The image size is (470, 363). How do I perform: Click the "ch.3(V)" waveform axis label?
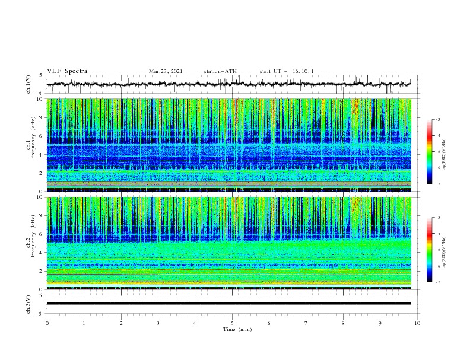[28, 304]
